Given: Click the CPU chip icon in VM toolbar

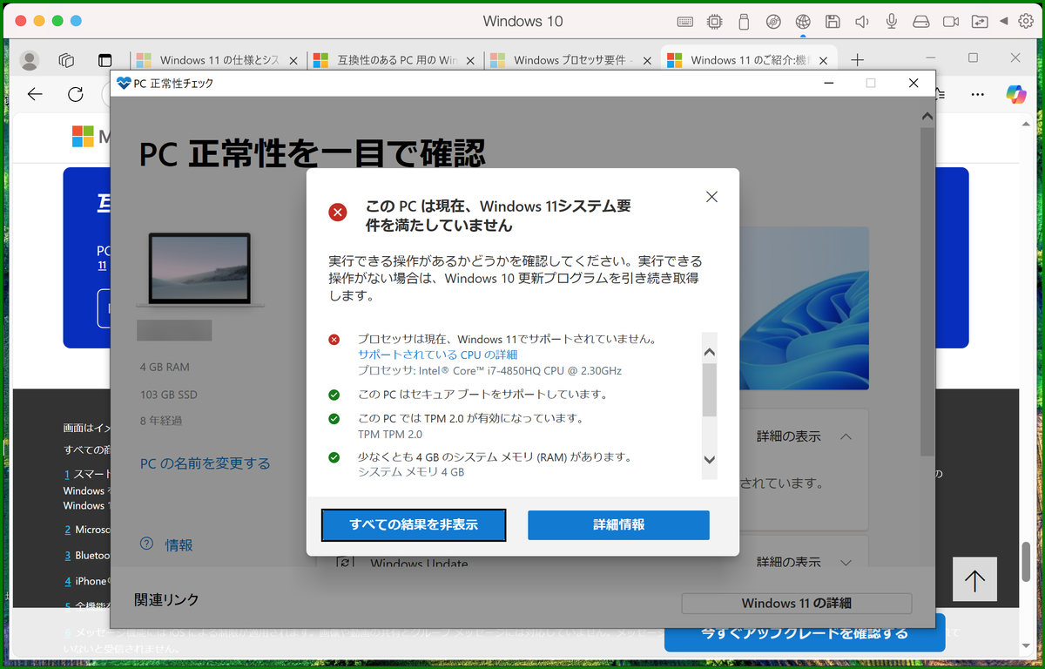Looking at the screenshot, I should 715,21.
